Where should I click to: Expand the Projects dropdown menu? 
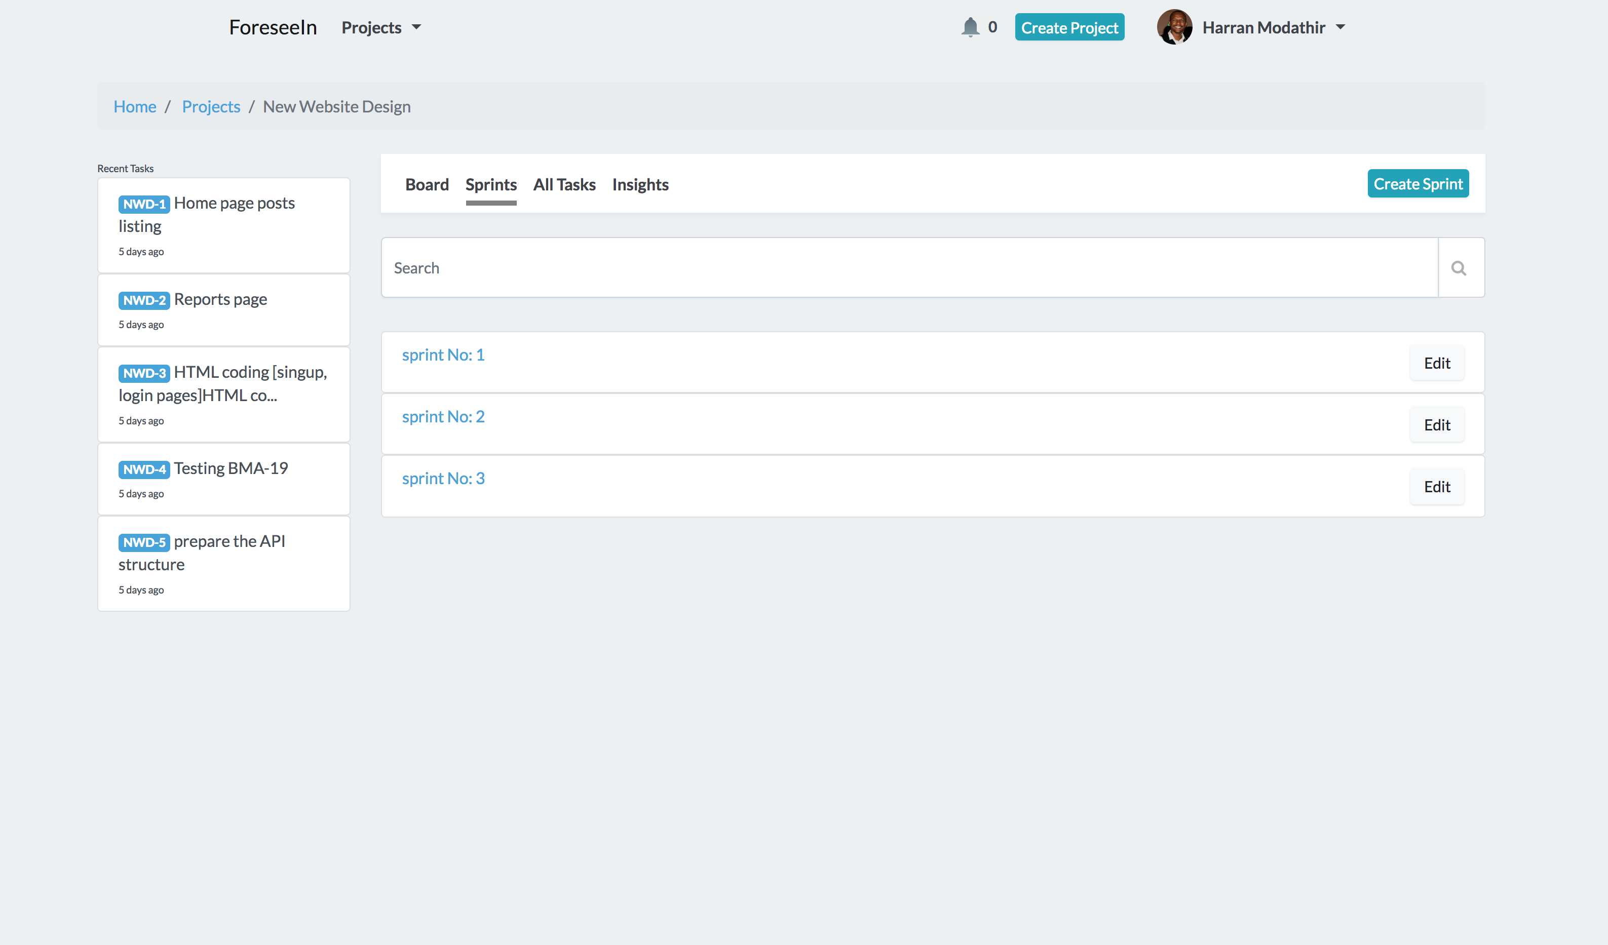coord(381,27)
